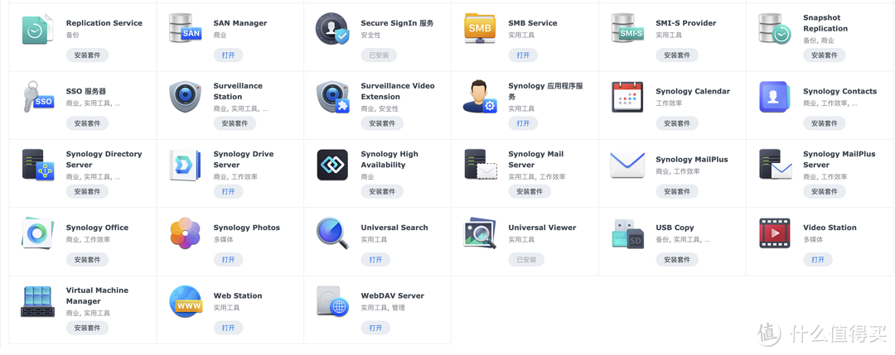
Task: Click the Universal Viewer icon
Action: coord(480,233)
